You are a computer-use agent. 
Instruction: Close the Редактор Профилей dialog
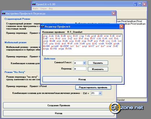[121, 27]
